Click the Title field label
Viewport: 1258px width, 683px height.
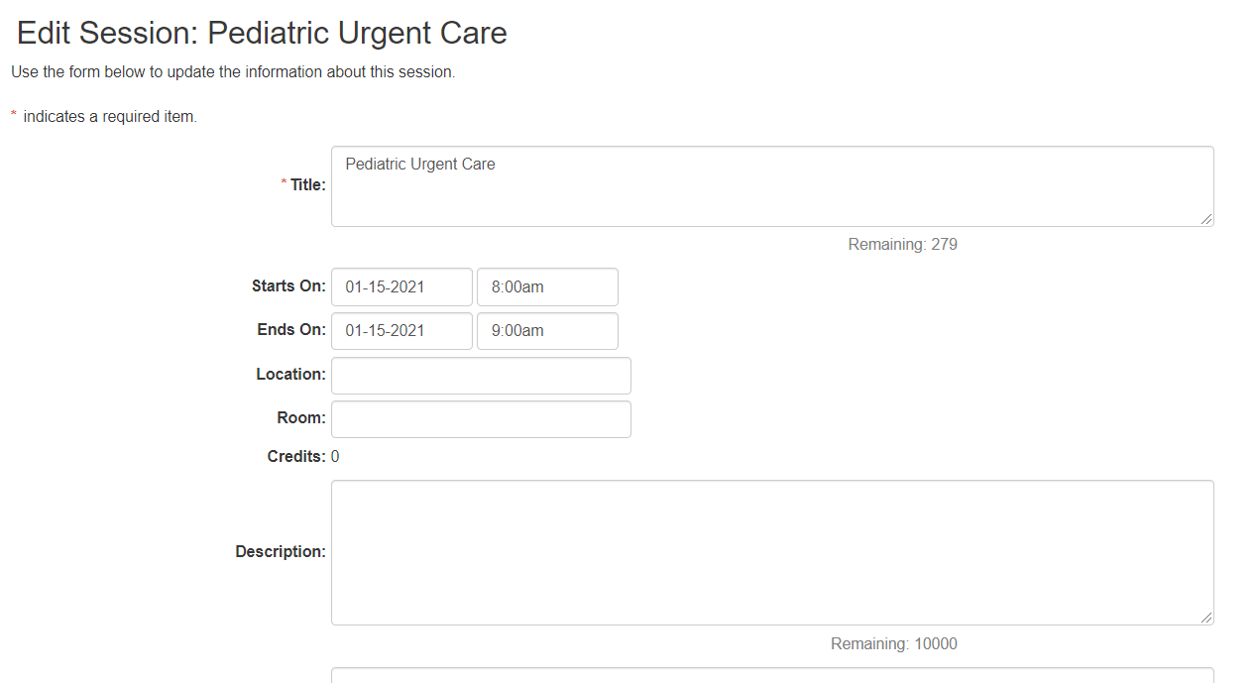(x=307, y=184)
